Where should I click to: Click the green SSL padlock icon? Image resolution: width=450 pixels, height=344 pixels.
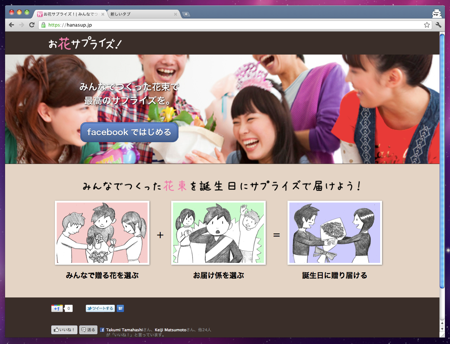(44, 25)
